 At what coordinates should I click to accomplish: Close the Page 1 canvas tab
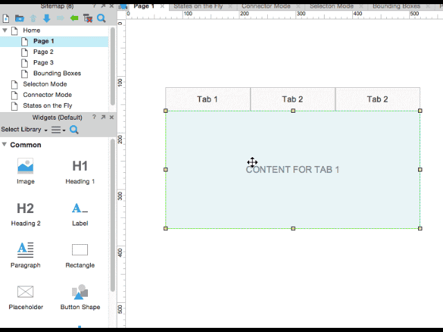click(x=162, y=6)
